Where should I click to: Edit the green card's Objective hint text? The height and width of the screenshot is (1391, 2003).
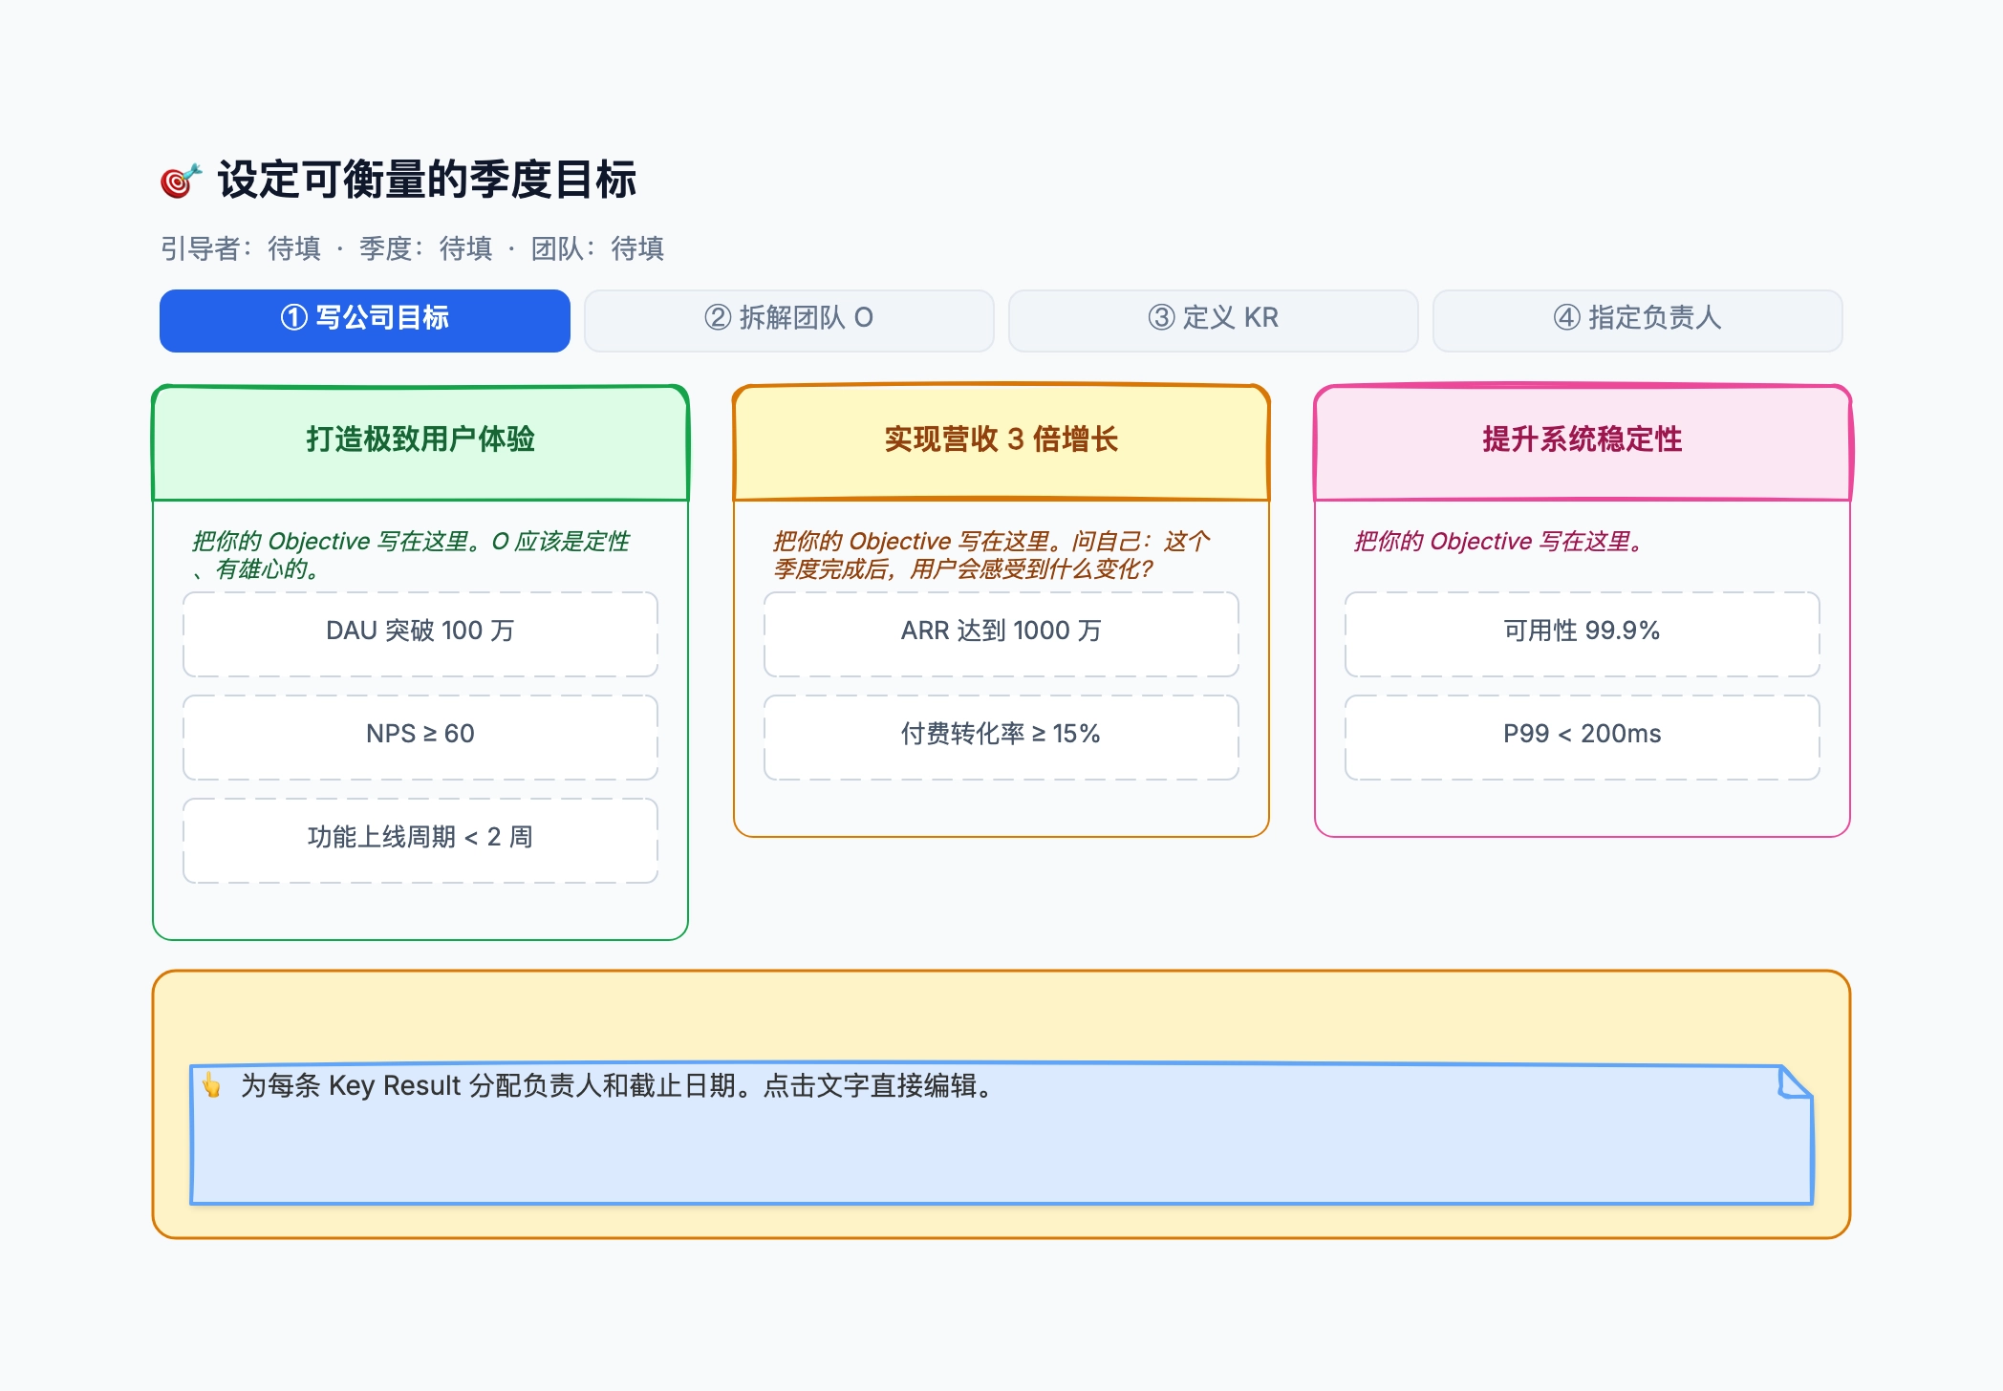click(412, 555)
